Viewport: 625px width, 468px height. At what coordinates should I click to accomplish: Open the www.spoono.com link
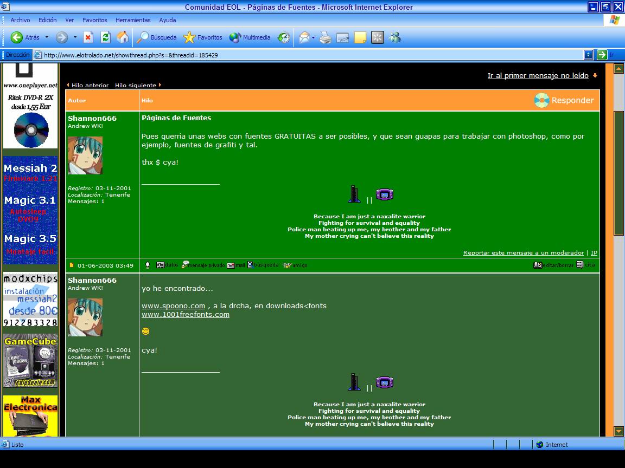click(x=174, y=305)
